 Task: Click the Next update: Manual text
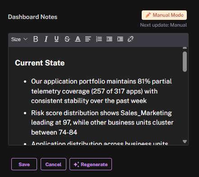tap(163, 25)
